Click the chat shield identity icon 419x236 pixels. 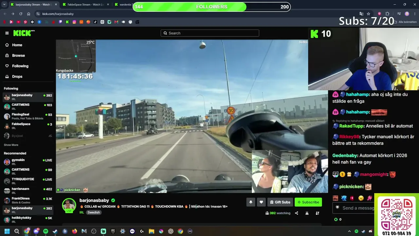click(338, 208)
